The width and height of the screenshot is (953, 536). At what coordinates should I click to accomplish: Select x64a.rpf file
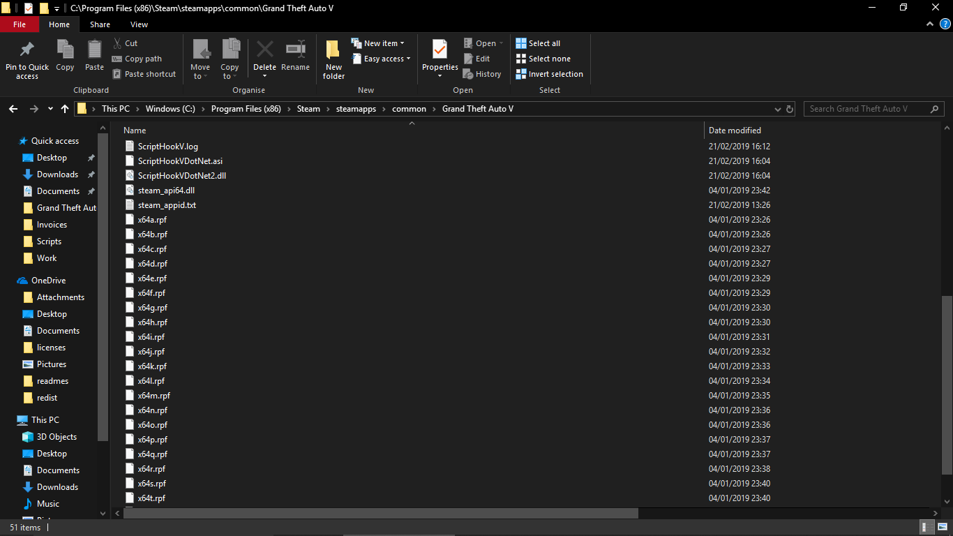pos(152,220)
